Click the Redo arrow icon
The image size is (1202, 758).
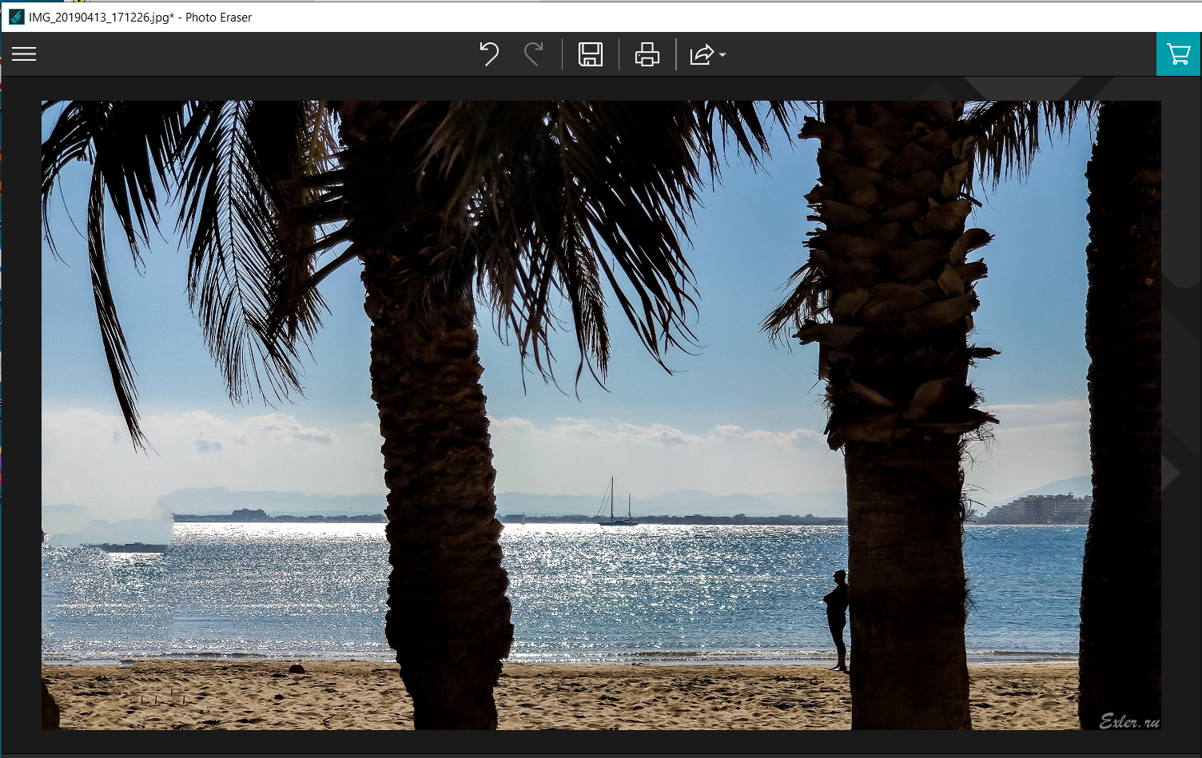[534, 54]
